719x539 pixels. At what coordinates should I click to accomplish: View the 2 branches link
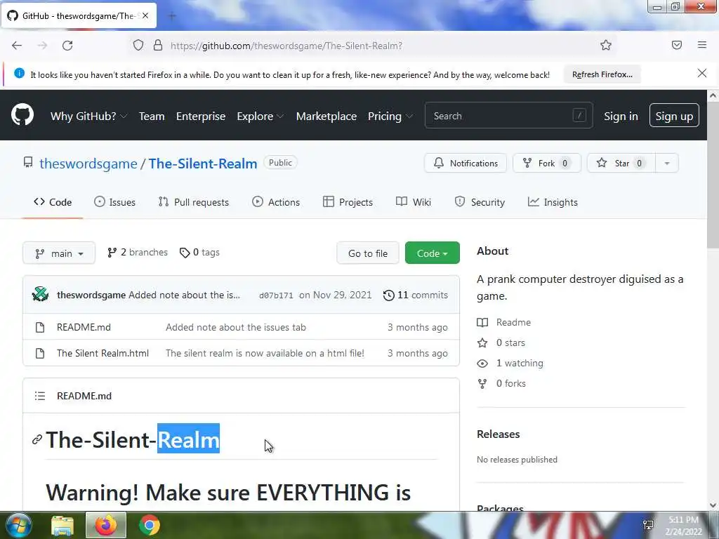pyautogui.click(x=138, y=253)
